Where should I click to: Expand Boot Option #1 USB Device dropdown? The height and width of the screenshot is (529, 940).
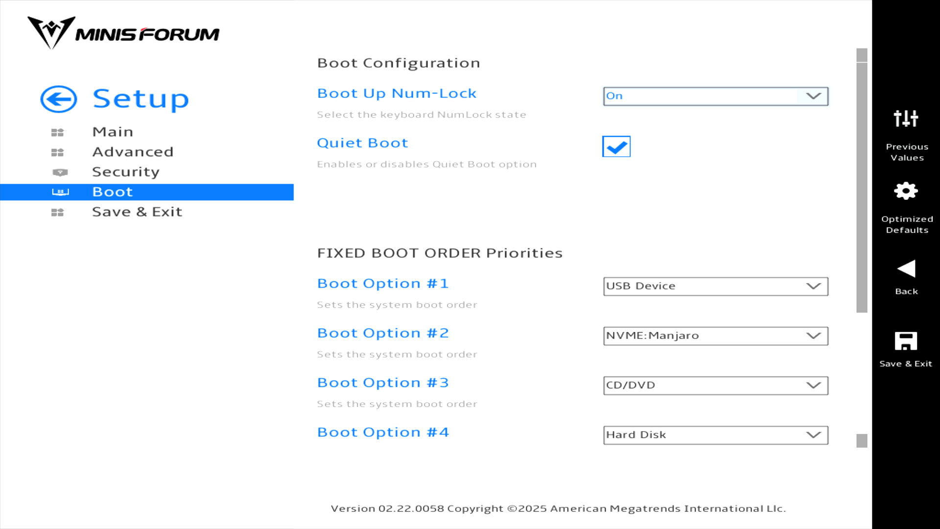(715, 287)
